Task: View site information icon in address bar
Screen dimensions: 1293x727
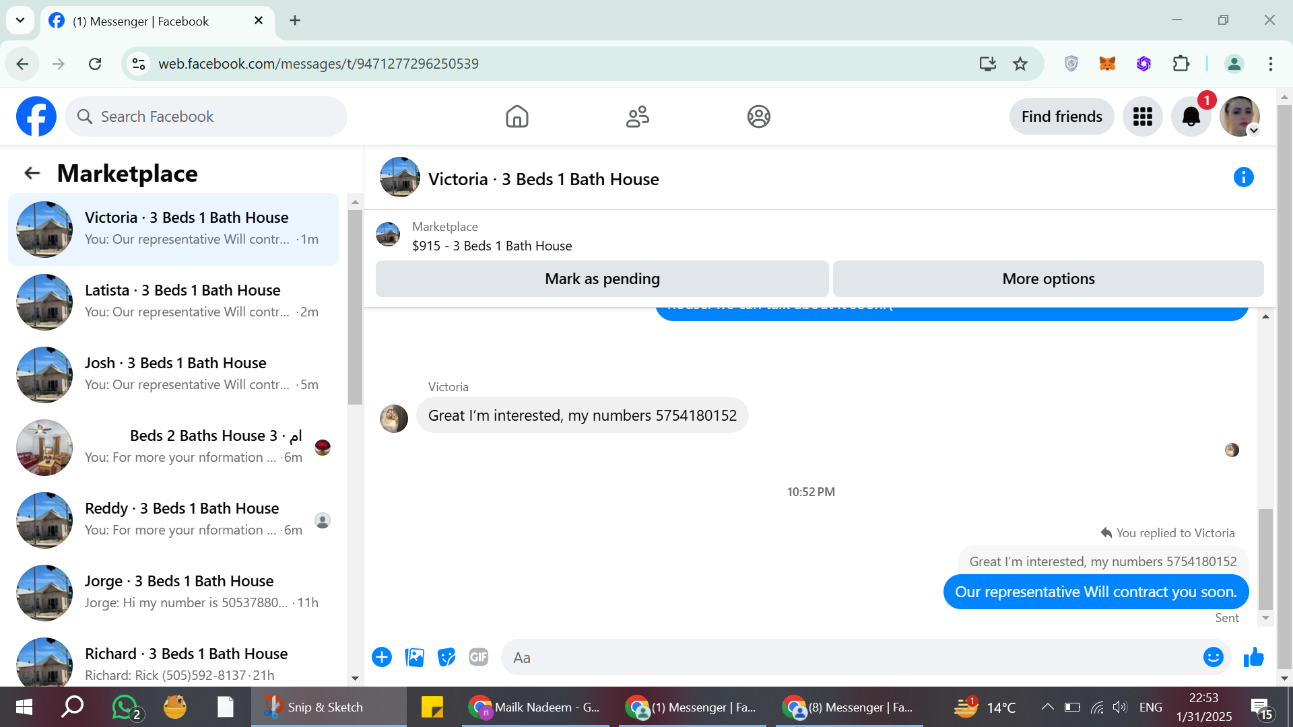Action: (139, 64)
